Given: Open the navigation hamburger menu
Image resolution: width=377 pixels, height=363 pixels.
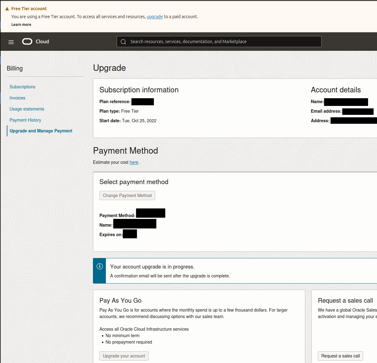Looking at the screenshot, I should click(x=11, y=42).
